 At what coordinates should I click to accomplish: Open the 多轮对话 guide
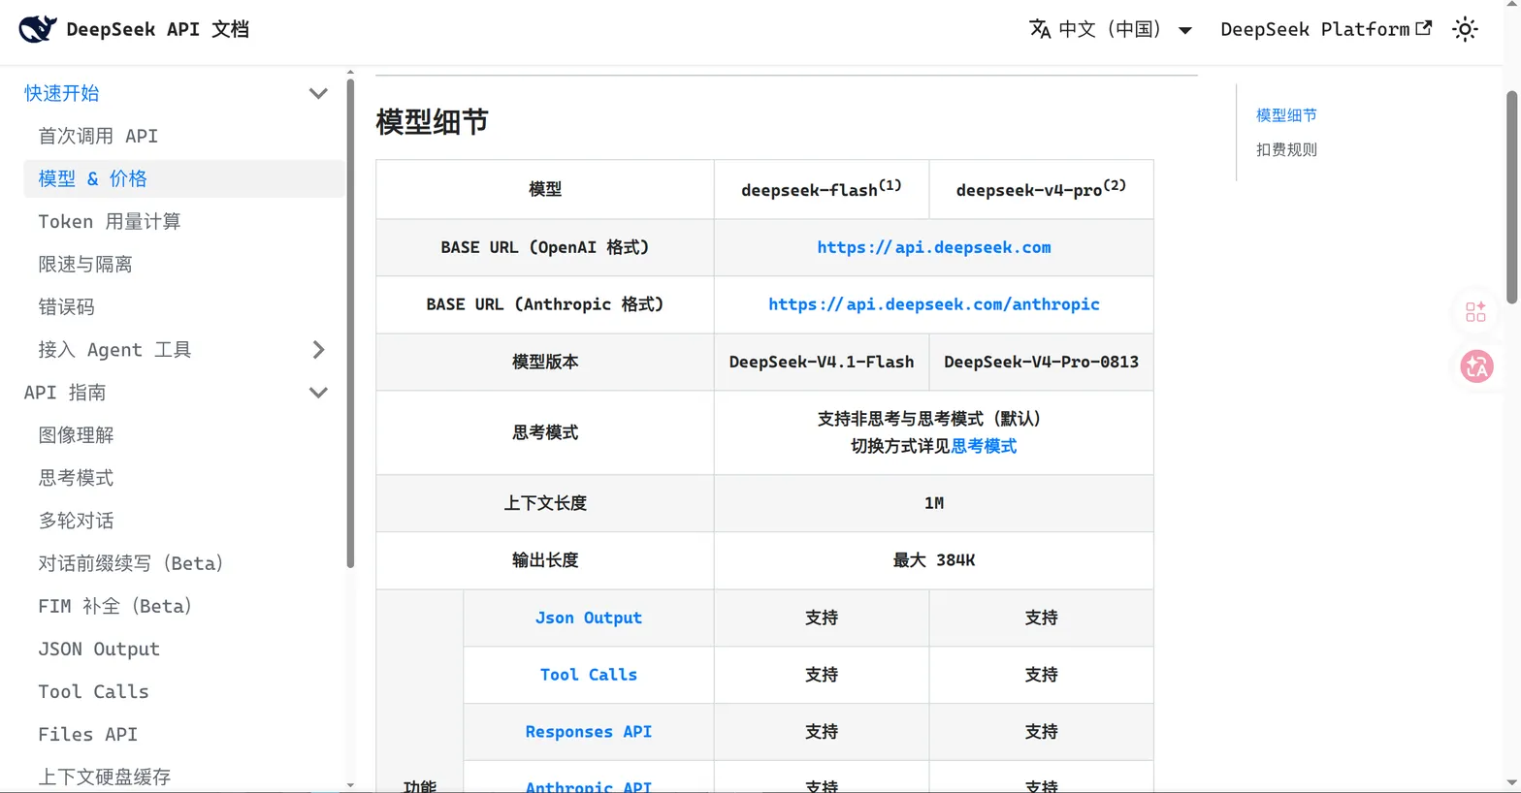[76, 521]
